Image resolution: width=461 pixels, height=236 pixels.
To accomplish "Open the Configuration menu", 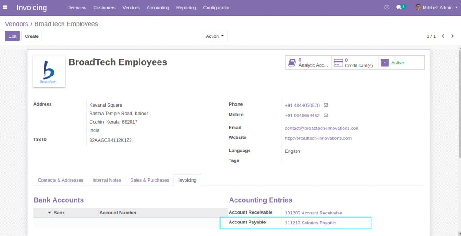I will (217, 8).
